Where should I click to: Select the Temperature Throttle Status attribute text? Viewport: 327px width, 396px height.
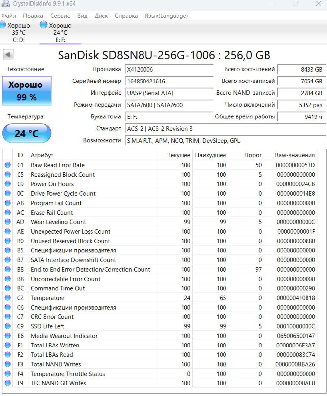tap(68, 374)
